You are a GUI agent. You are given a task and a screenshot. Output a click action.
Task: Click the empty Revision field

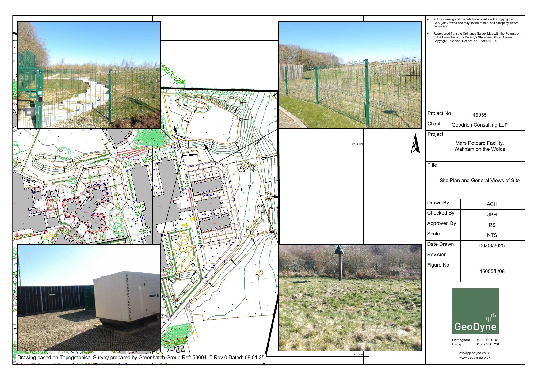tap(492, 256)
